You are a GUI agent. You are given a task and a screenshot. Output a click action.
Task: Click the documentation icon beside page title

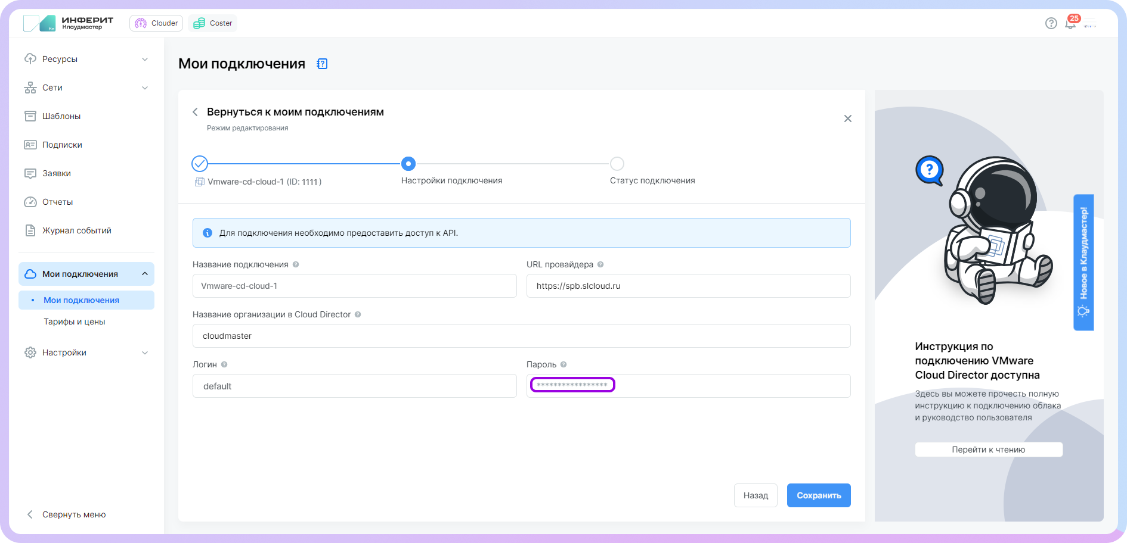(322, 64)
